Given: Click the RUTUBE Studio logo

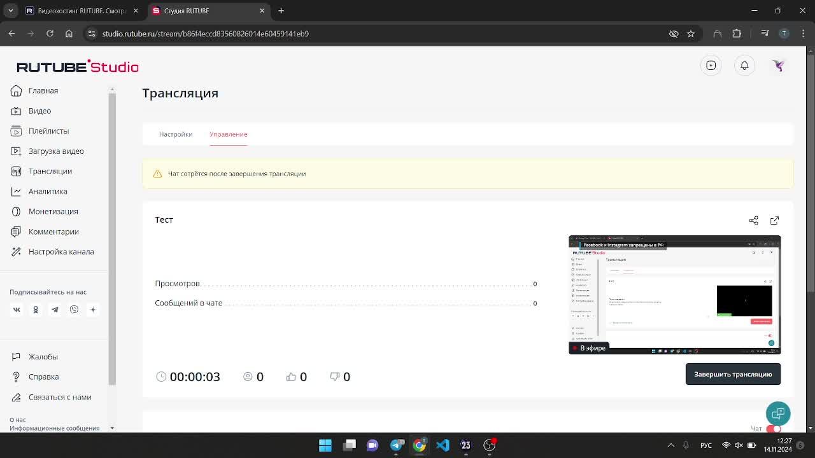Looking at the screenshot, I should click(78, 67).
